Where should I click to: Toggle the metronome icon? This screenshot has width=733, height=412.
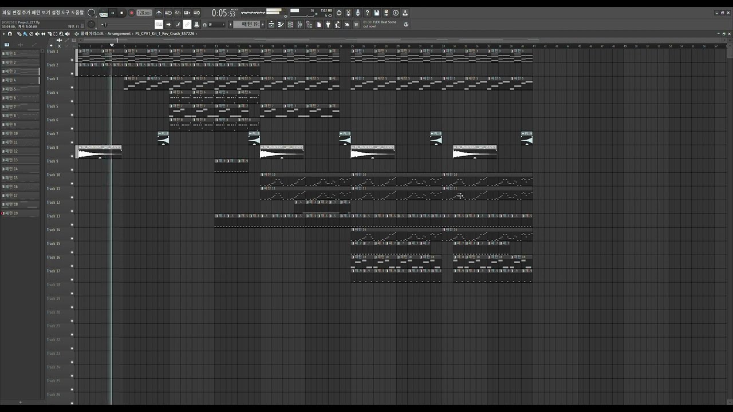[159, 13]
